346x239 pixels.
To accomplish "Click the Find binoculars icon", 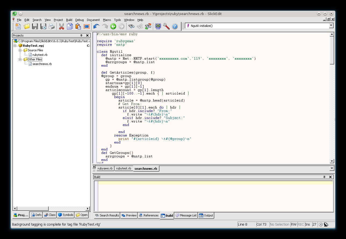I will click(x=131, y=26).
